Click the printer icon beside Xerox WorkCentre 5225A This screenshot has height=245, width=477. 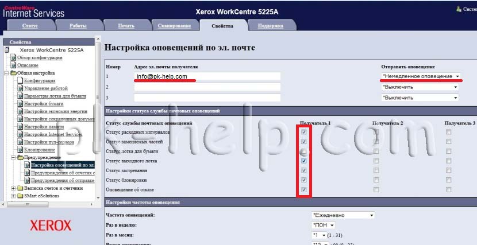[7, 49]
